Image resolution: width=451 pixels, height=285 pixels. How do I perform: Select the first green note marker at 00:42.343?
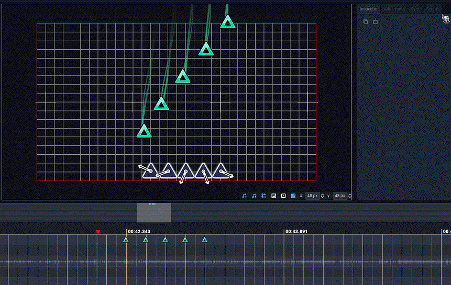click(126, 240)
